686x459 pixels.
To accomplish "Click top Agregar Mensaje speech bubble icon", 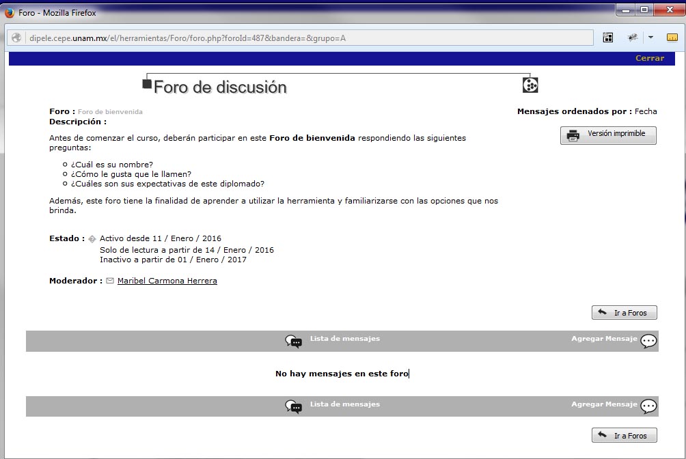I will (x=648, y=342).
